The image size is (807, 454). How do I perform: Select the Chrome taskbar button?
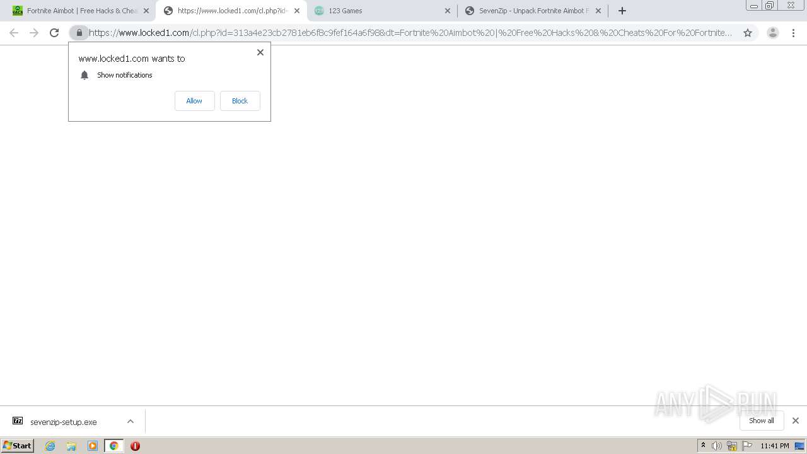tap(113, 446)
